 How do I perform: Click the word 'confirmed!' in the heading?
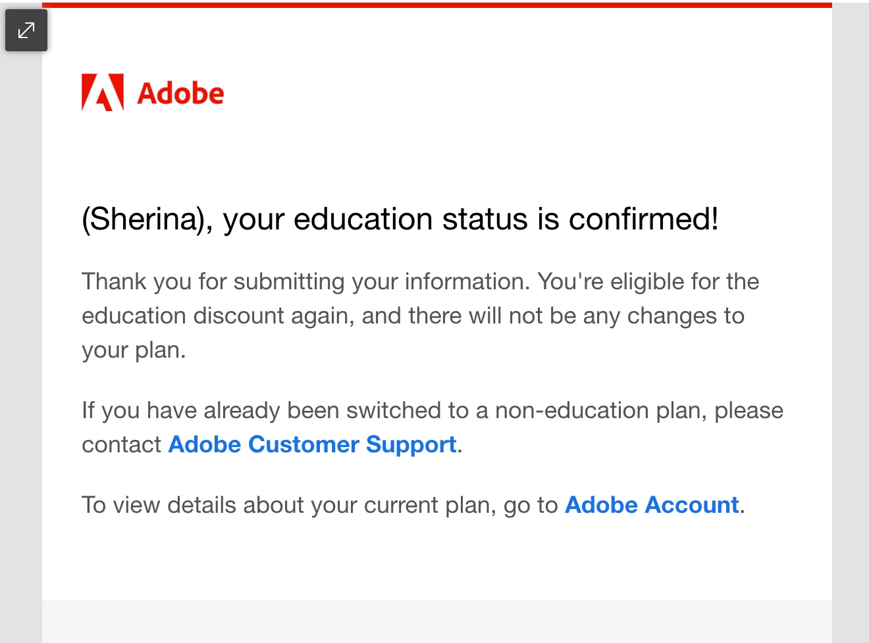point(643,219)
